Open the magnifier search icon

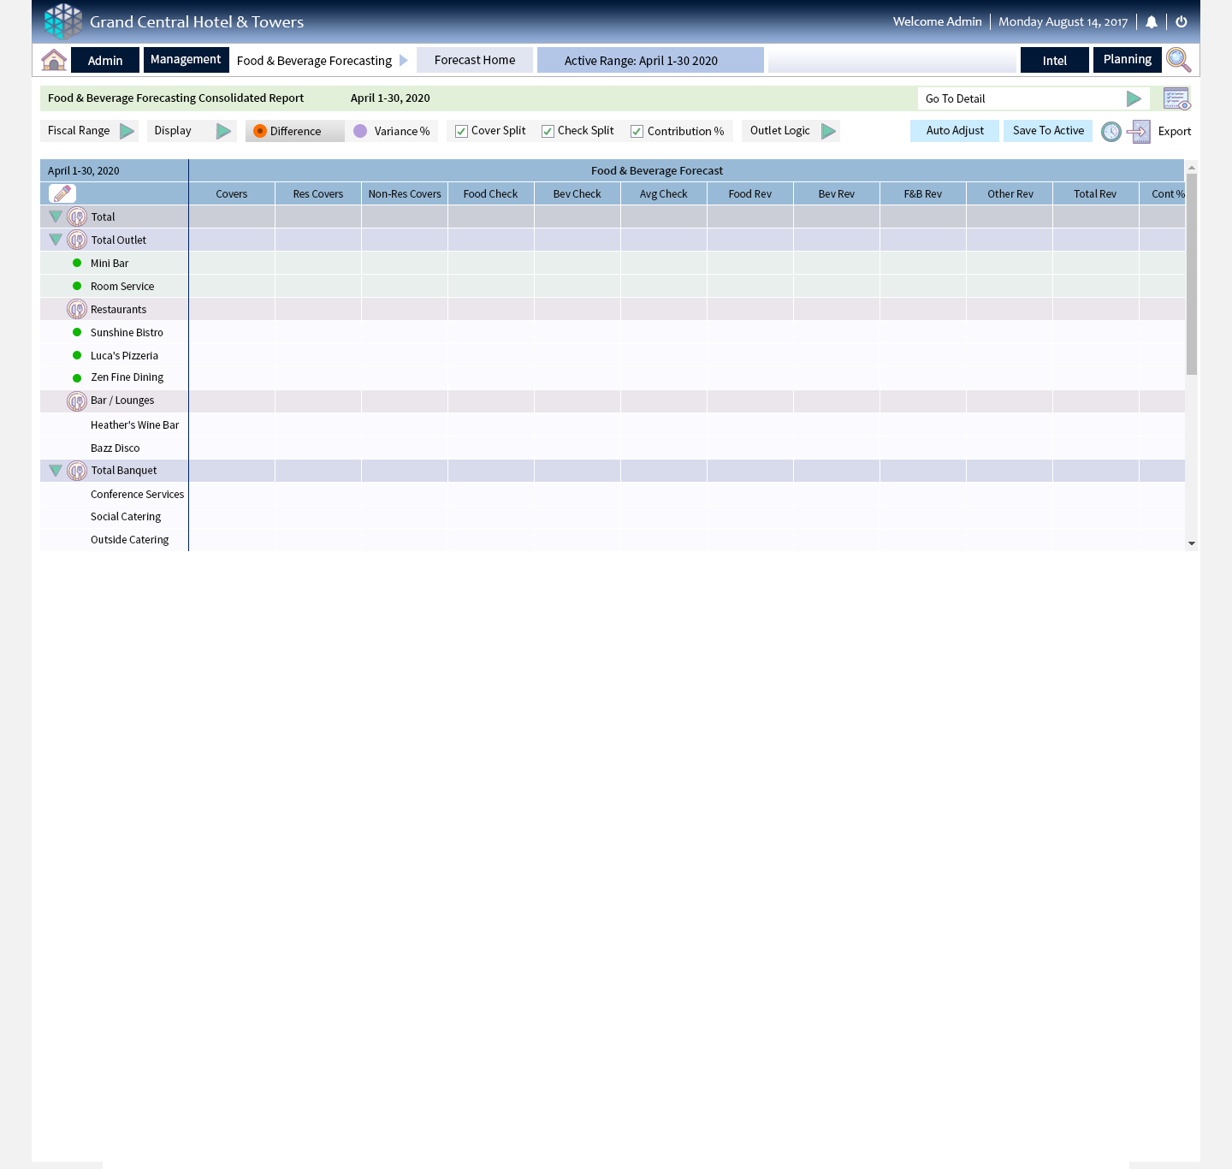click(x=1178, y=60)
